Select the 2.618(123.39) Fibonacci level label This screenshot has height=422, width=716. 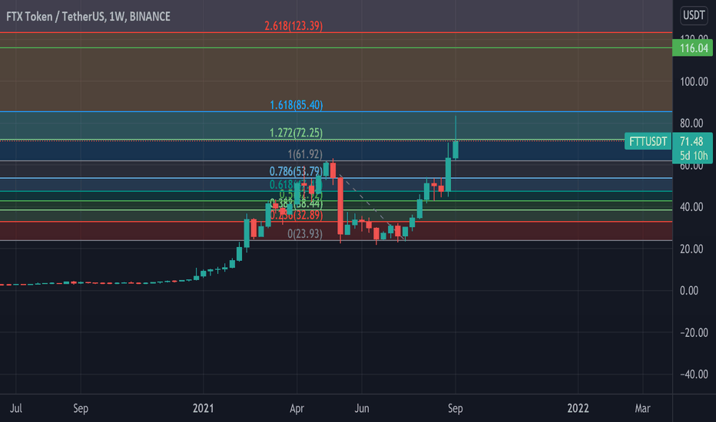[293, 26]
